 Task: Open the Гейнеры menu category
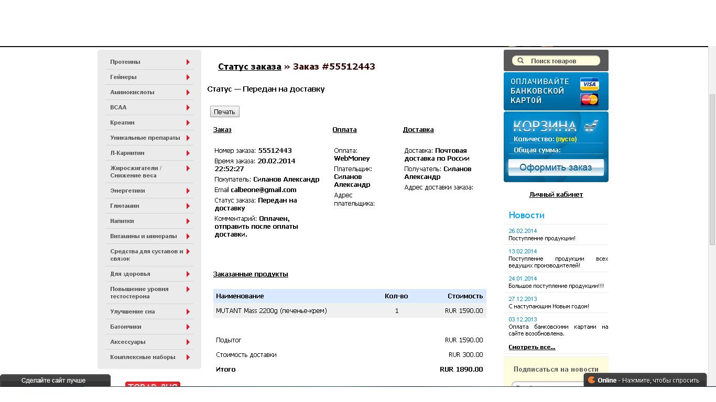(x=123, y=77)
